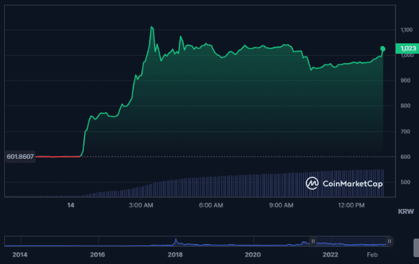Viewport: 419px width, 264px height.
Task: Click 2016 on the navigator timeline
Action: [x=98, y=254]
